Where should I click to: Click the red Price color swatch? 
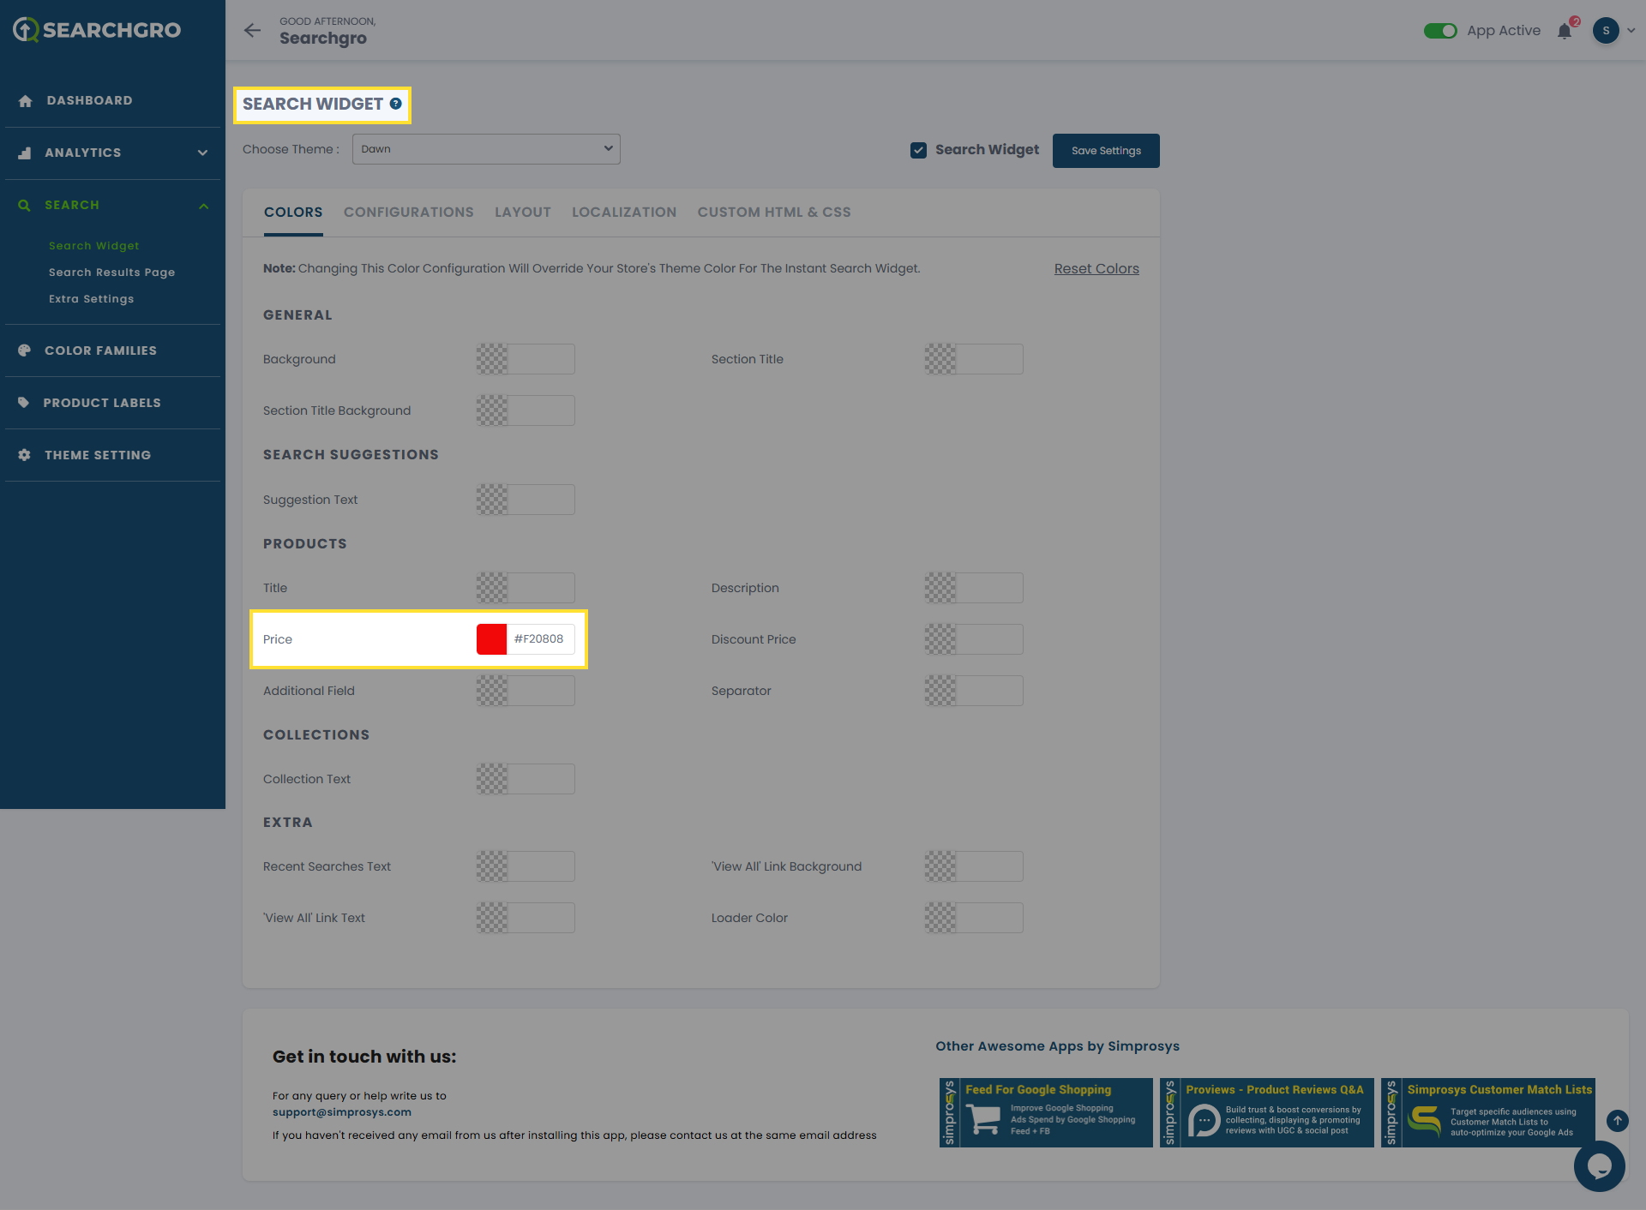pyautogui.click(x=492, y=639)
